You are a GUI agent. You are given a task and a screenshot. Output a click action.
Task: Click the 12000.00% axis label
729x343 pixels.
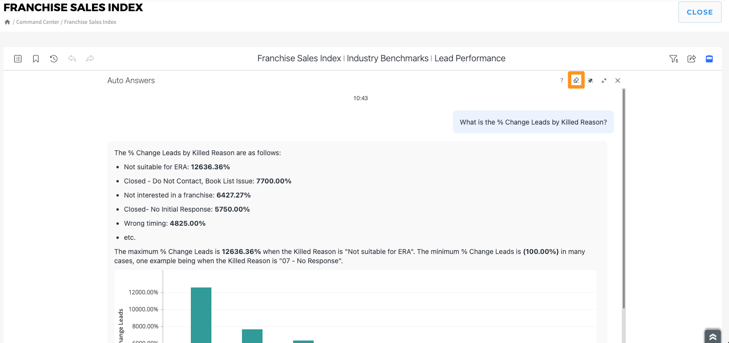tap(144, 292)
